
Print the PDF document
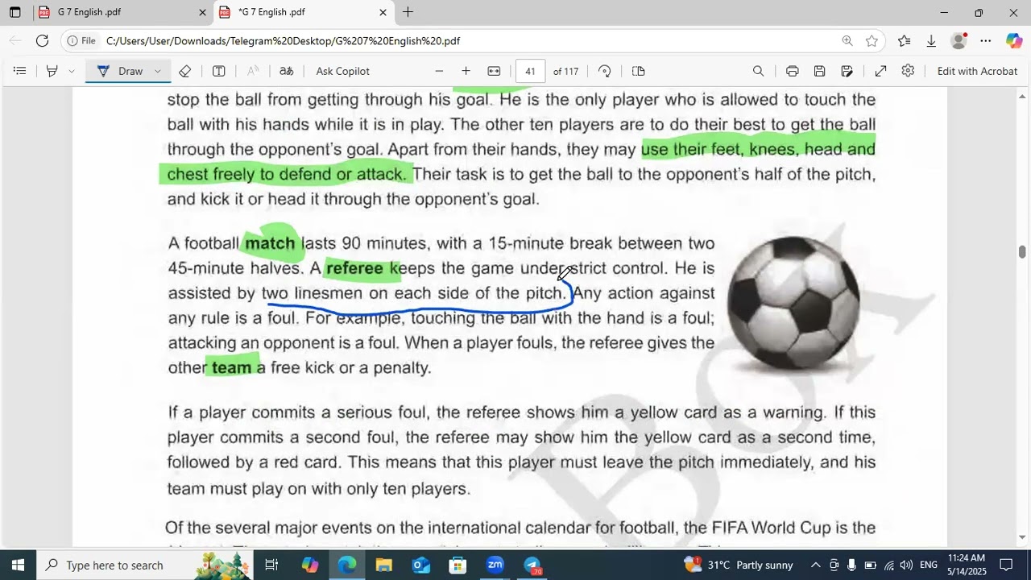point(792,71)
